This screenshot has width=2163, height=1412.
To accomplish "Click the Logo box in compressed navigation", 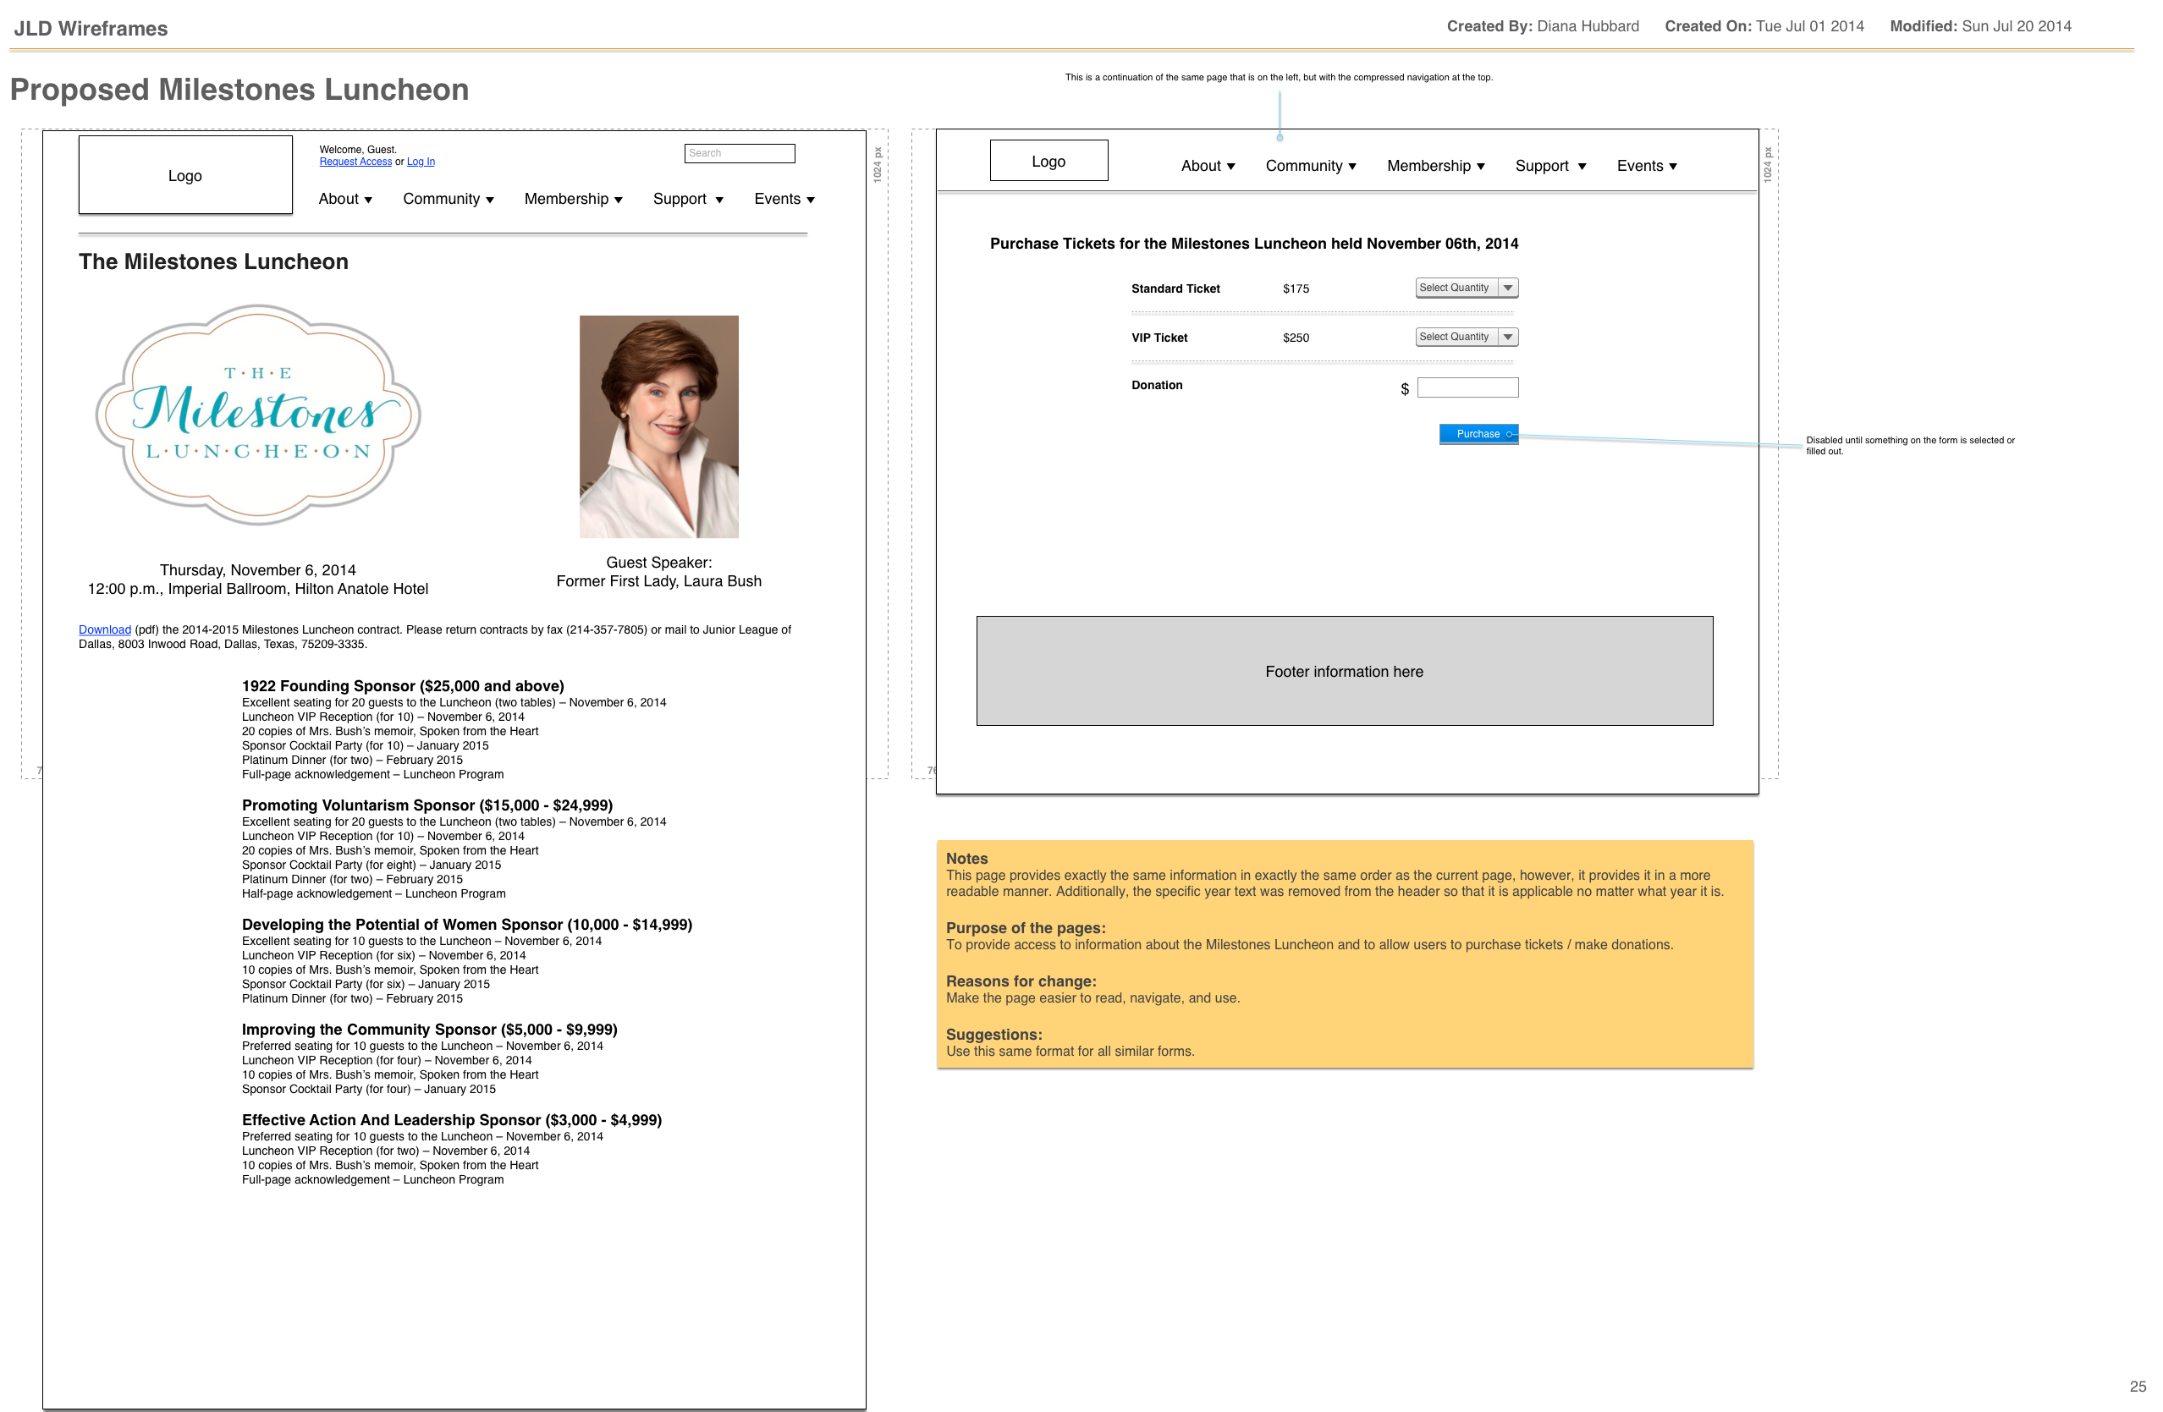I will click(1048, 161).
